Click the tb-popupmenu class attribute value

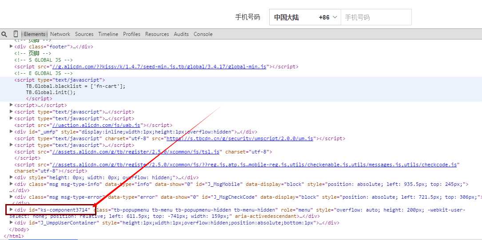pyautogui.click(x=195, y=210)
